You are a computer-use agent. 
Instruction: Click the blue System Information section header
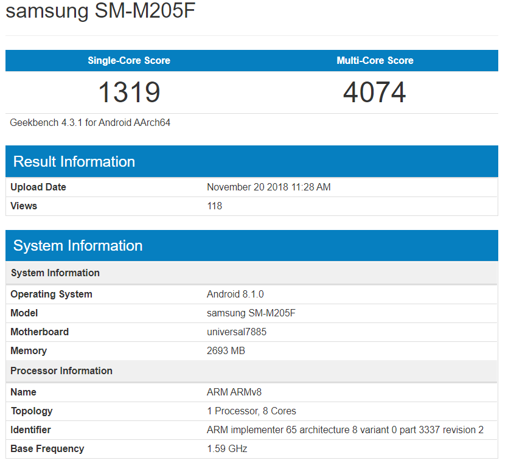78,245
